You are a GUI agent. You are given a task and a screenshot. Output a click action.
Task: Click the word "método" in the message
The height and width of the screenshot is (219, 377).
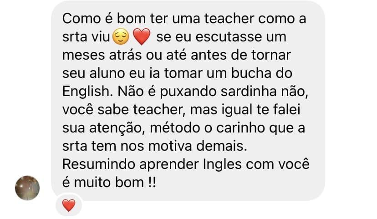pos(175,128)
